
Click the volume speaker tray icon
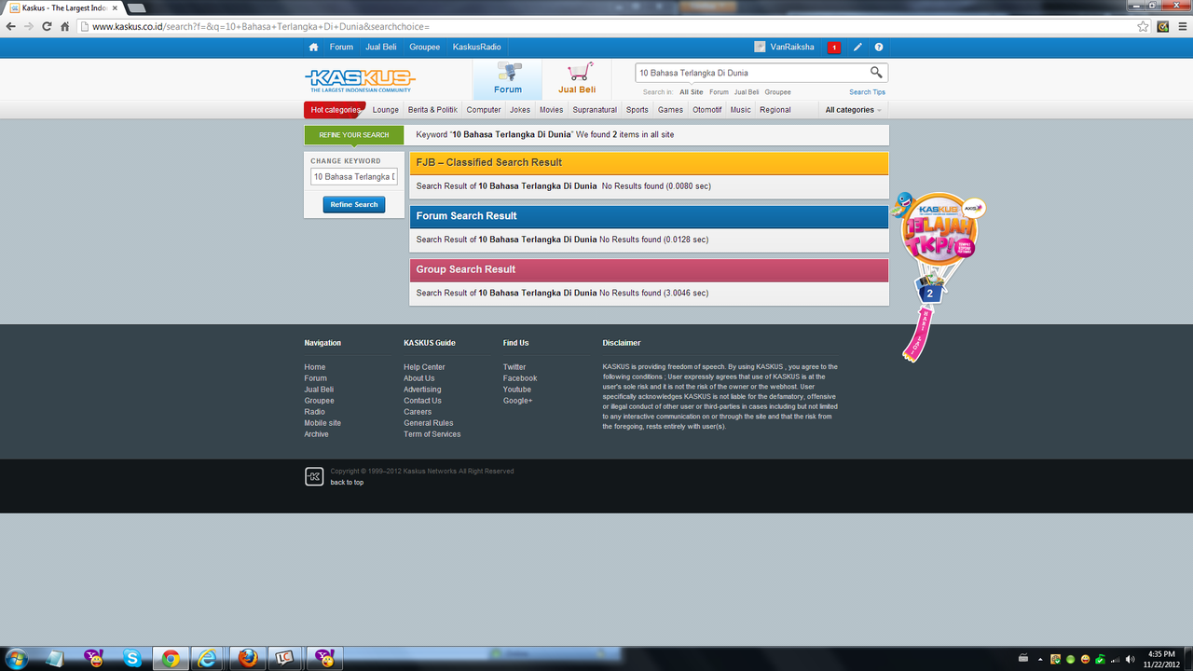pyautogui.click(x=1131, y=659)
